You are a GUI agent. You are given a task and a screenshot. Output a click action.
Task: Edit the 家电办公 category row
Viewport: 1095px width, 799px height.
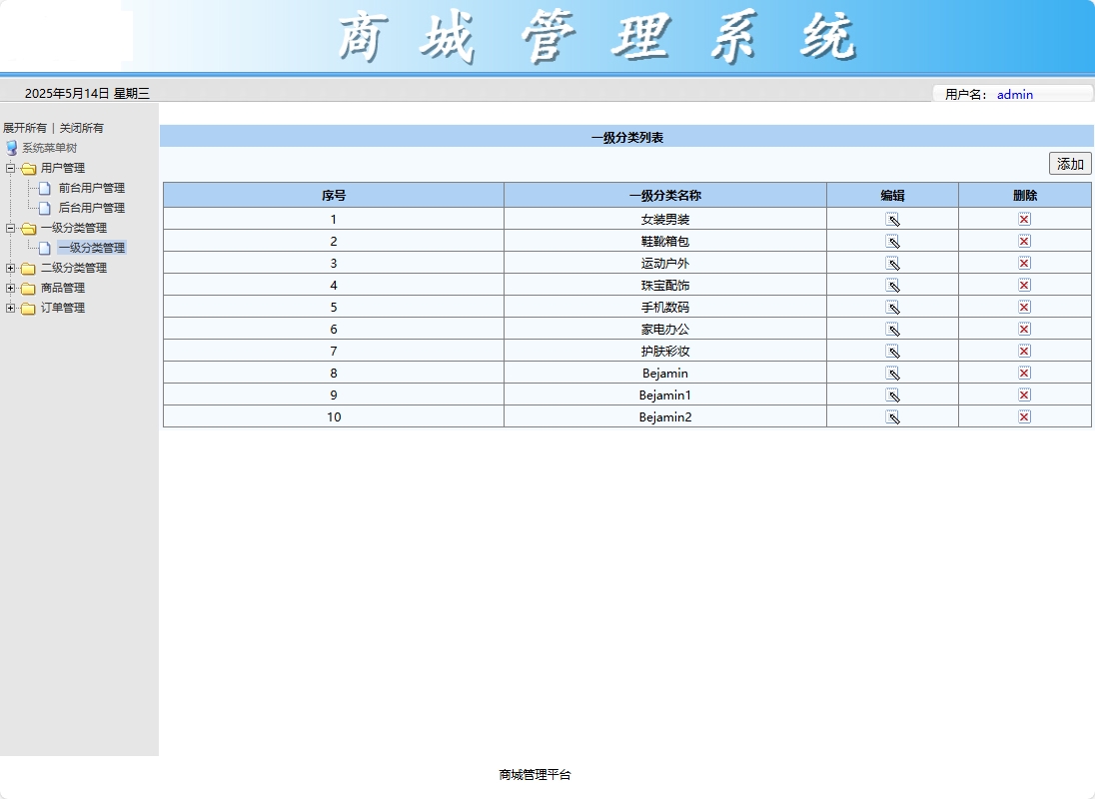tap(892, 329)
